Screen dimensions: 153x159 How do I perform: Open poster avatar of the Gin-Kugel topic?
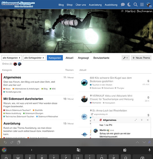(x=84, y=83)
